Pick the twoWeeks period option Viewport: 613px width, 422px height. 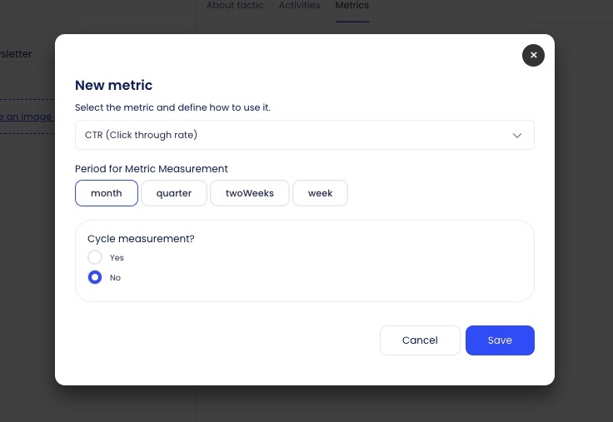tap(250, 193)
